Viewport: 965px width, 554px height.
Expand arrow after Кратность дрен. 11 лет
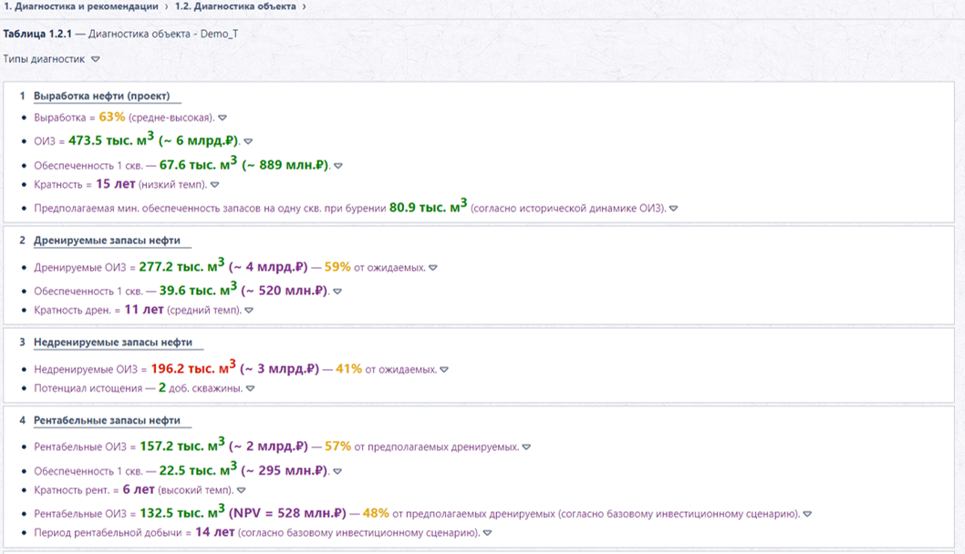249,311
